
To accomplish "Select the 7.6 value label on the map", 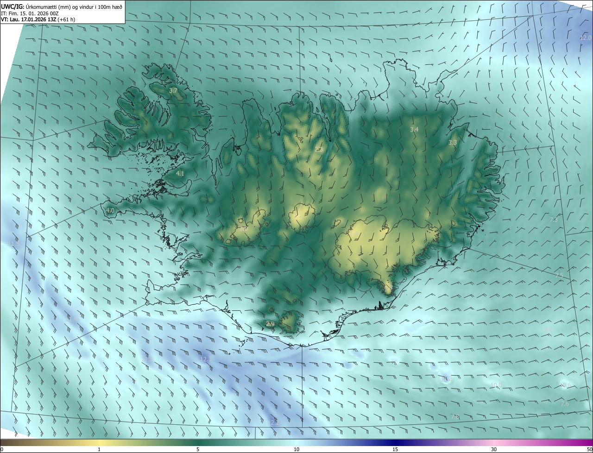I will pyautogui.click(x=565, y=404).
